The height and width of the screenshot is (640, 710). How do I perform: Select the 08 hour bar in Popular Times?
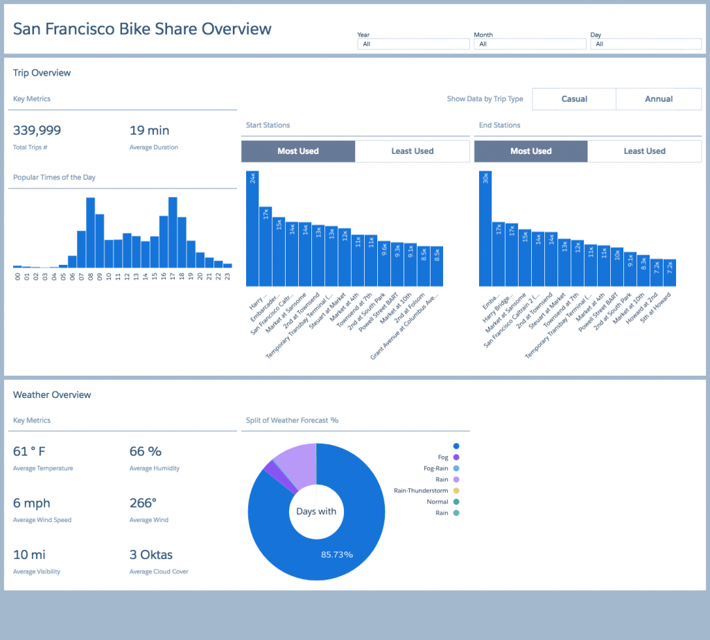(90, 233)
